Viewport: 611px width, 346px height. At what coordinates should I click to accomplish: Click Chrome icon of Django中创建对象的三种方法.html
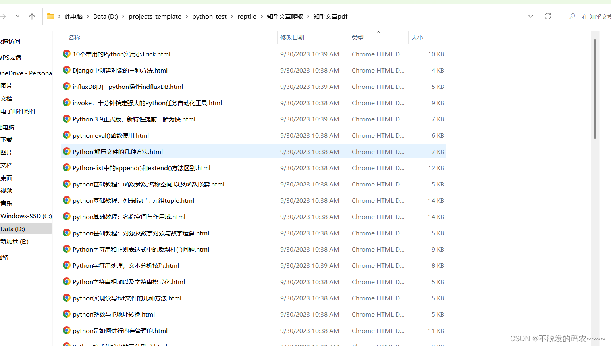tap(67, 70)
